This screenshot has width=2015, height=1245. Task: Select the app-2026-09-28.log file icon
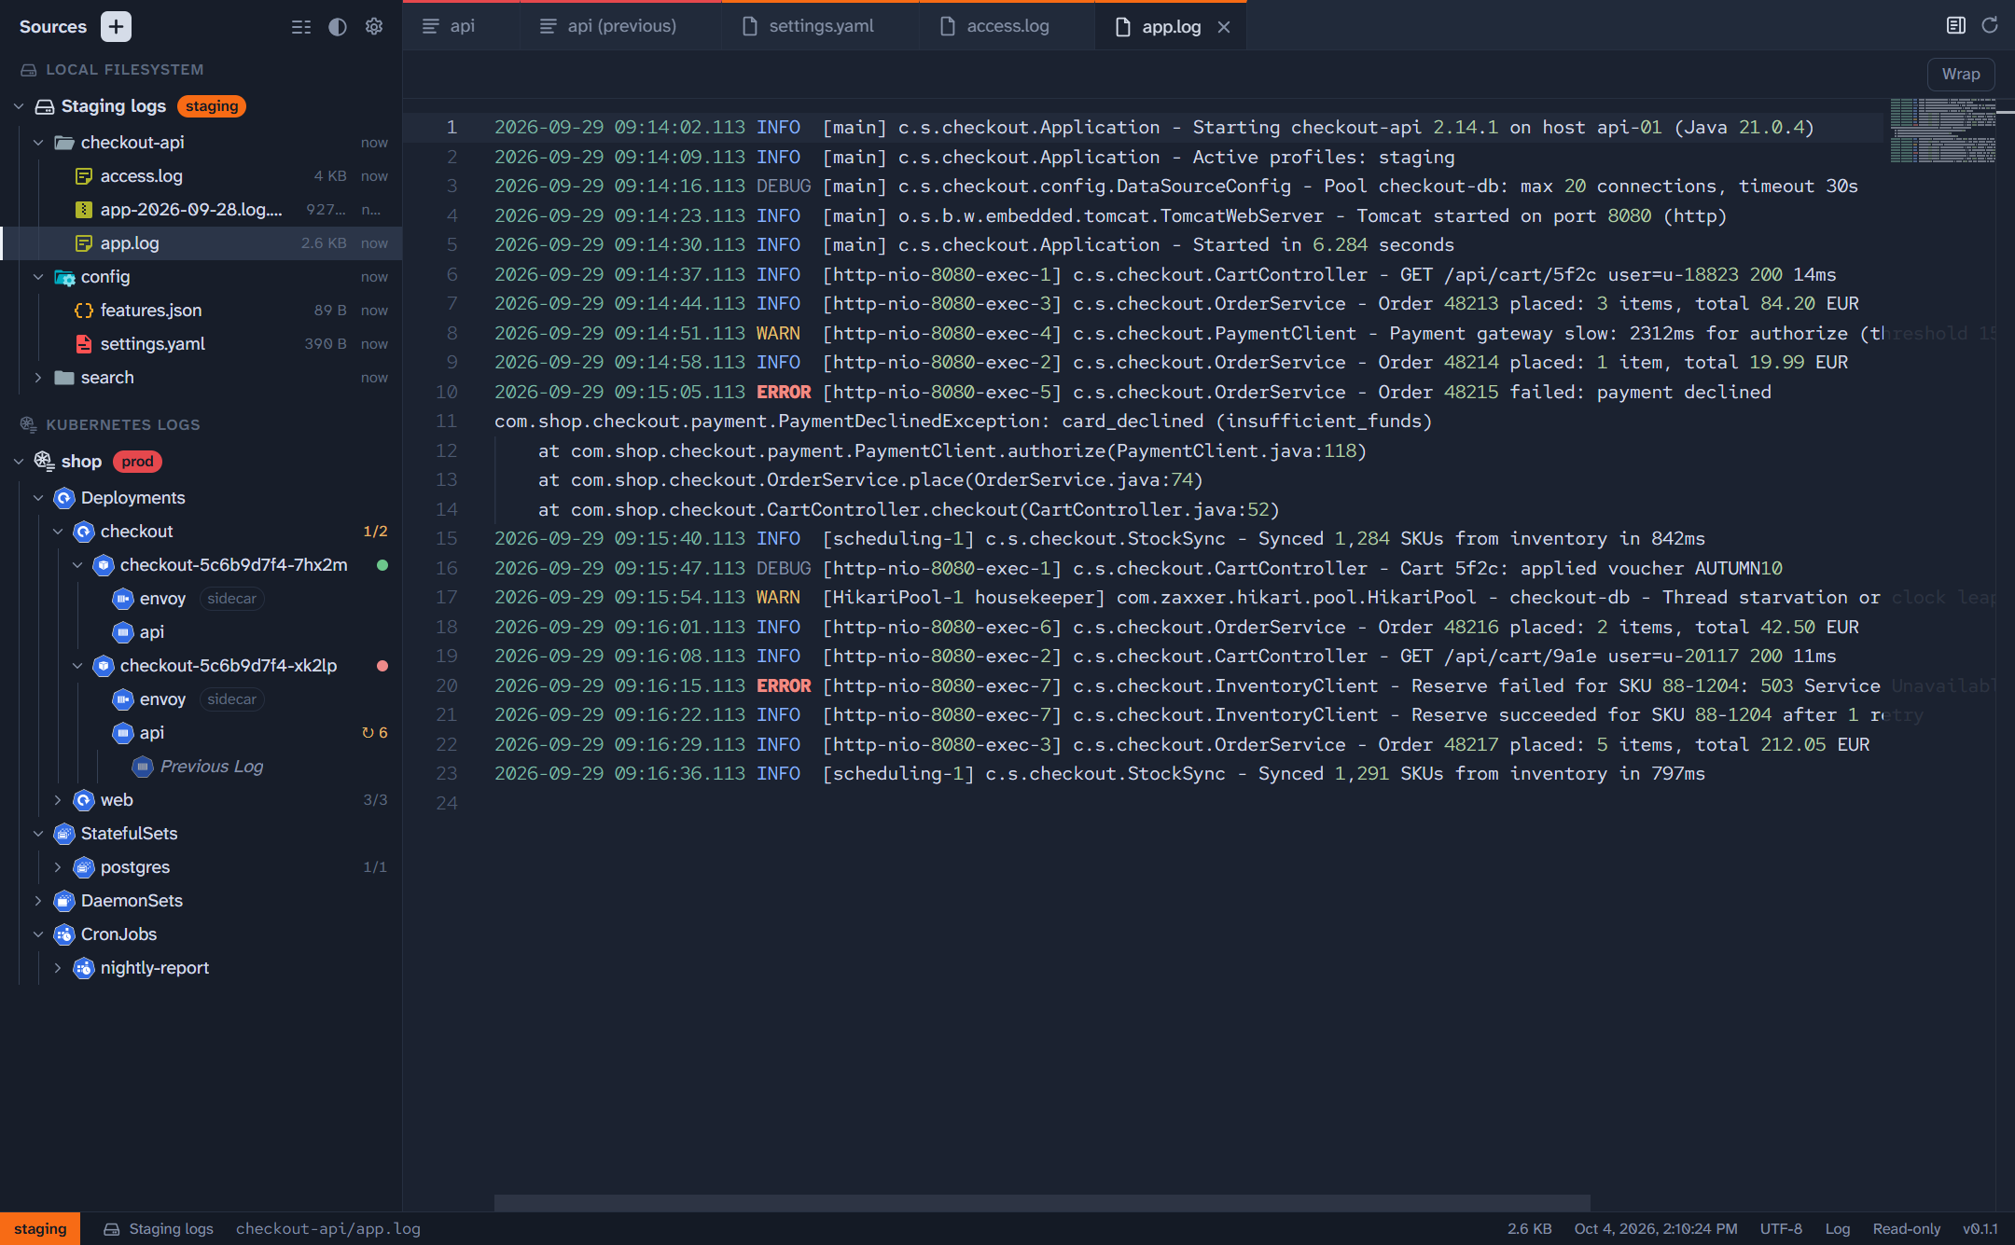pos(84,210)
